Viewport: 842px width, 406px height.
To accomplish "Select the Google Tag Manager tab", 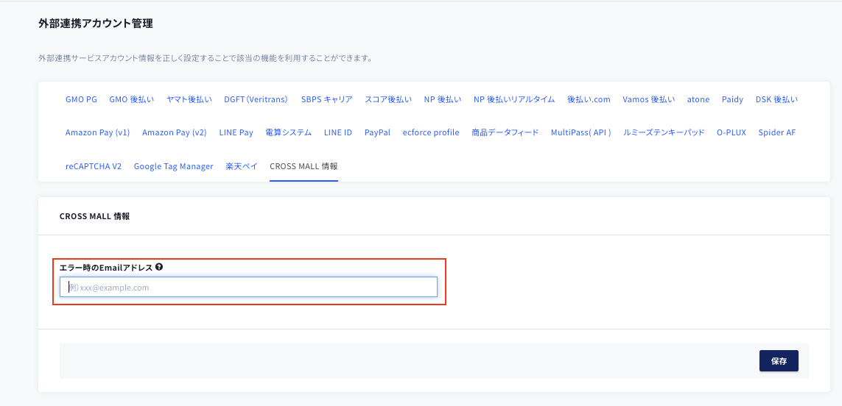I will (x=173, y=166).
